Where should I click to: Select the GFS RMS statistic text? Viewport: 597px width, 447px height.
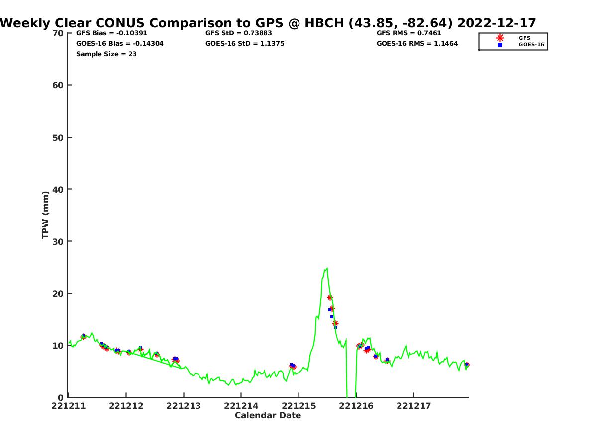(408, 33)
